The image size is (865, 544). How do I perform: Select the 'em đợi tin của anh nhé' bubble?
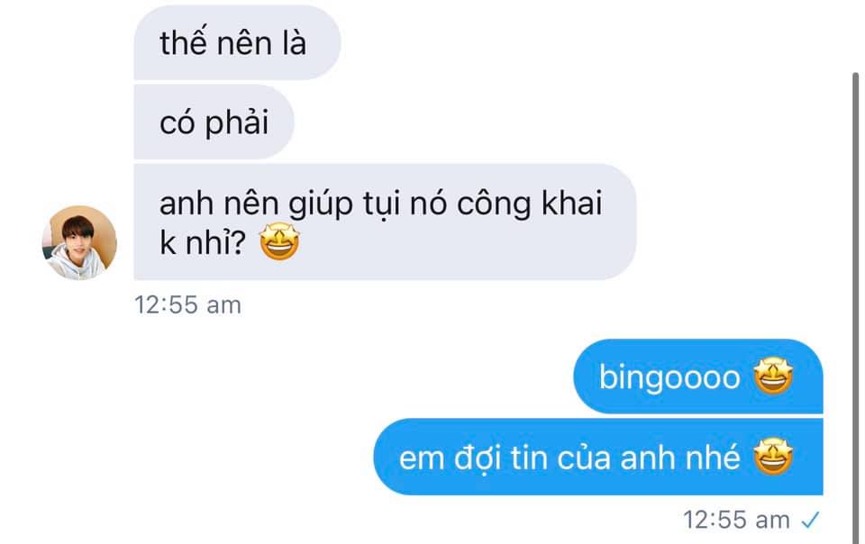pos(598,457)
